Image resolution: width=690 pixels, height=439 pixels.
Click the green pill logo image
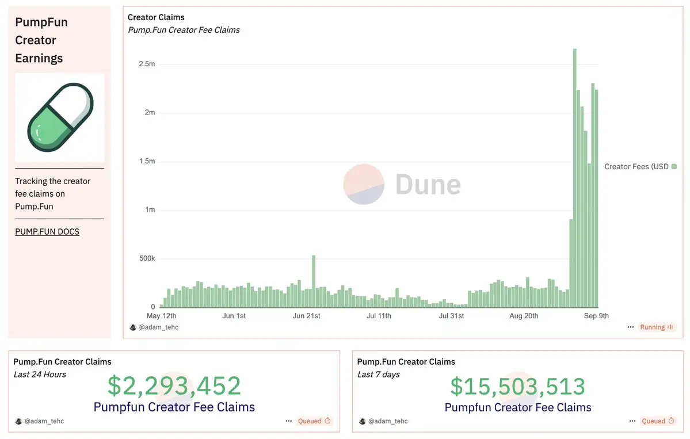pyautogui.click(x=60, y=117)
